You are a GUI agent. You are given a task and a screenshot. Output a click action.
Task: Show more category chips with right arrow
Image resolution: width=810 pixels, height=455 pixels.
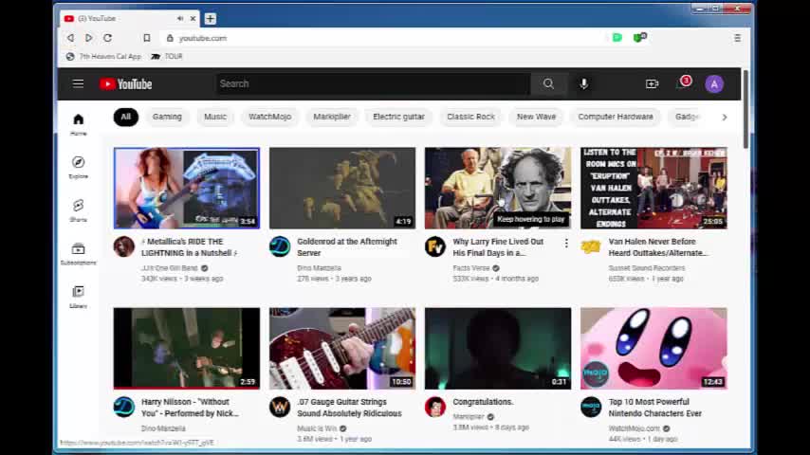click(725, 118)
